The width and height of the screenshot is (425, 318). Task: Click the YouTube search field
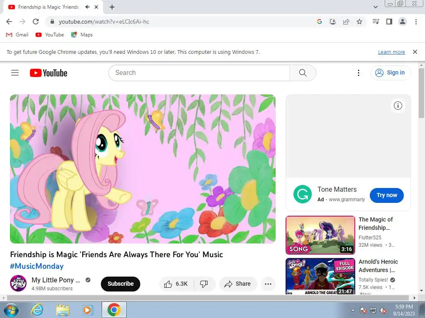click(x=199, y=73)
